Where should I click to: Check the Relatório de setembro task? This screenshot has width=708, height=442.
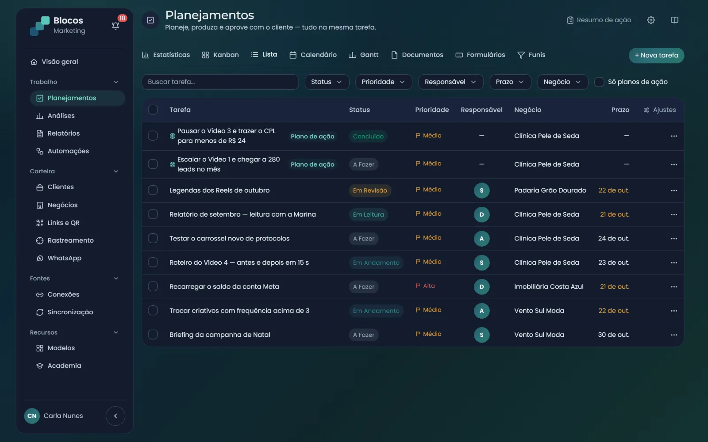153,214
